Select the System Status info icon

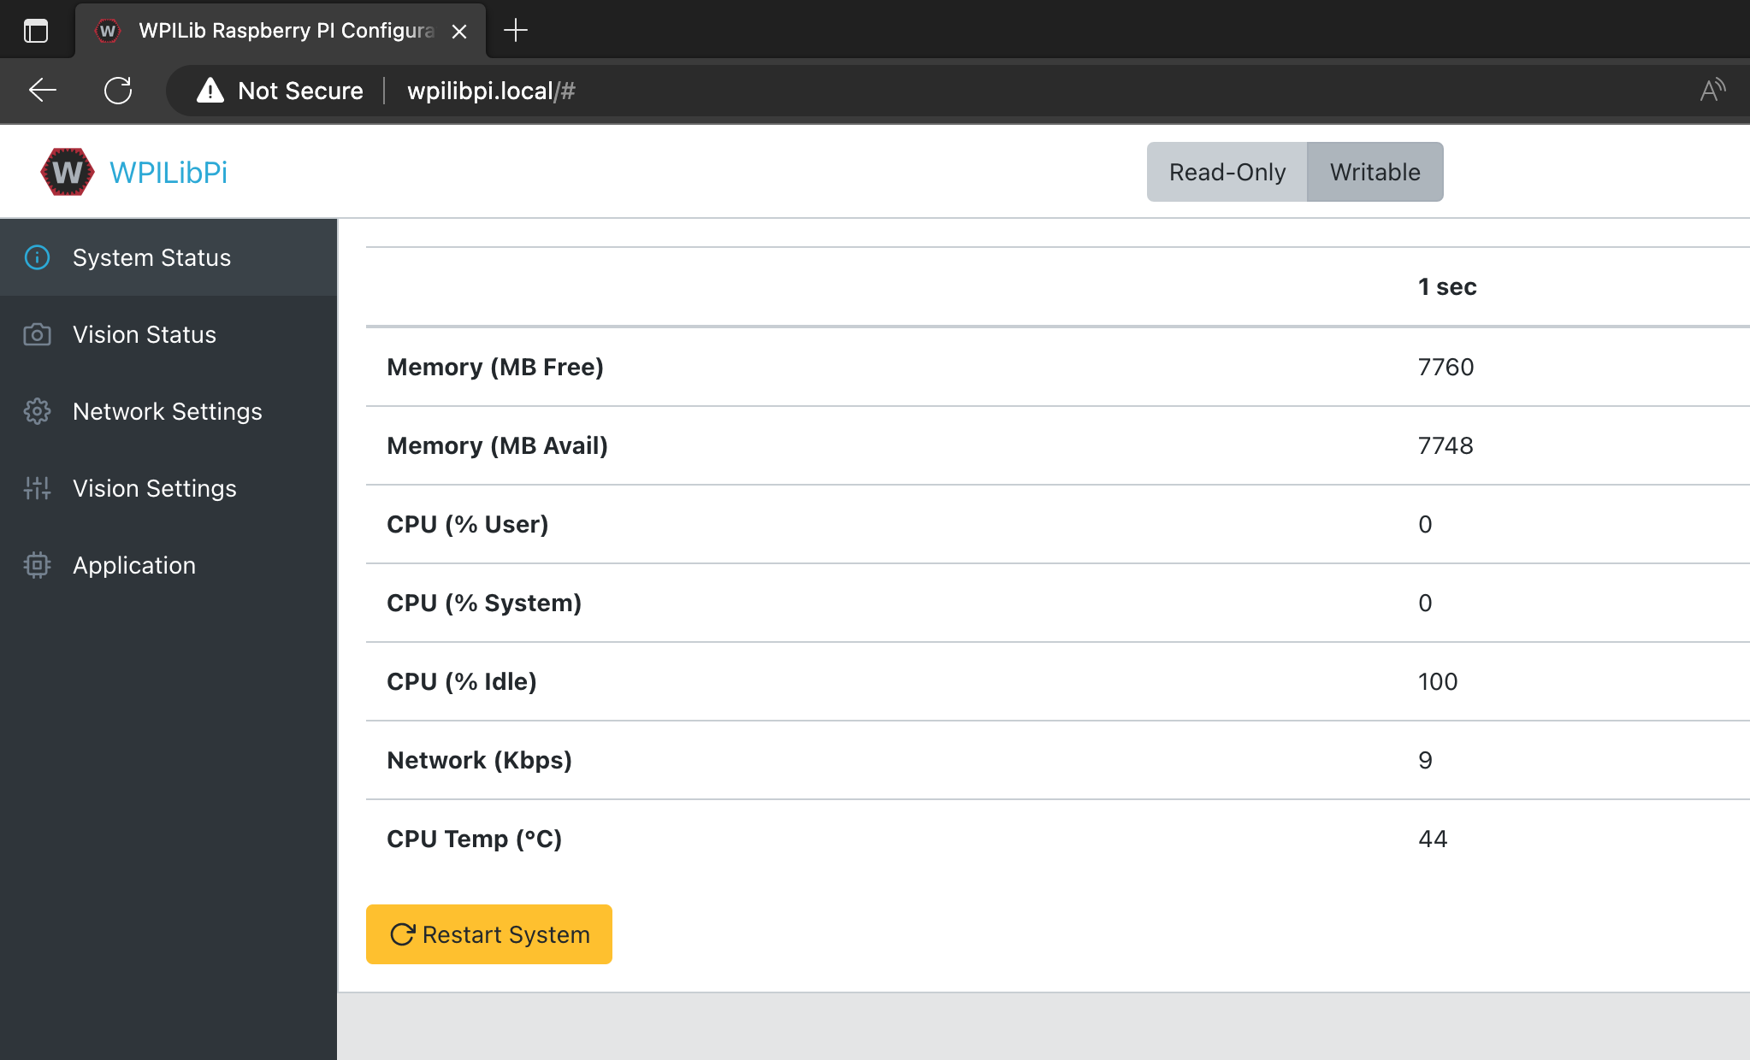38,257
